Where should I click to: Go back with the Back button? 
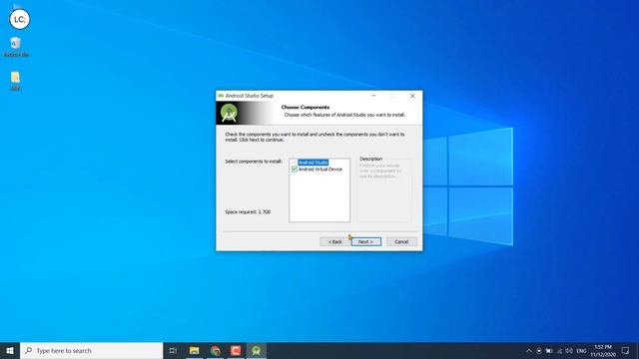(335, 241)
